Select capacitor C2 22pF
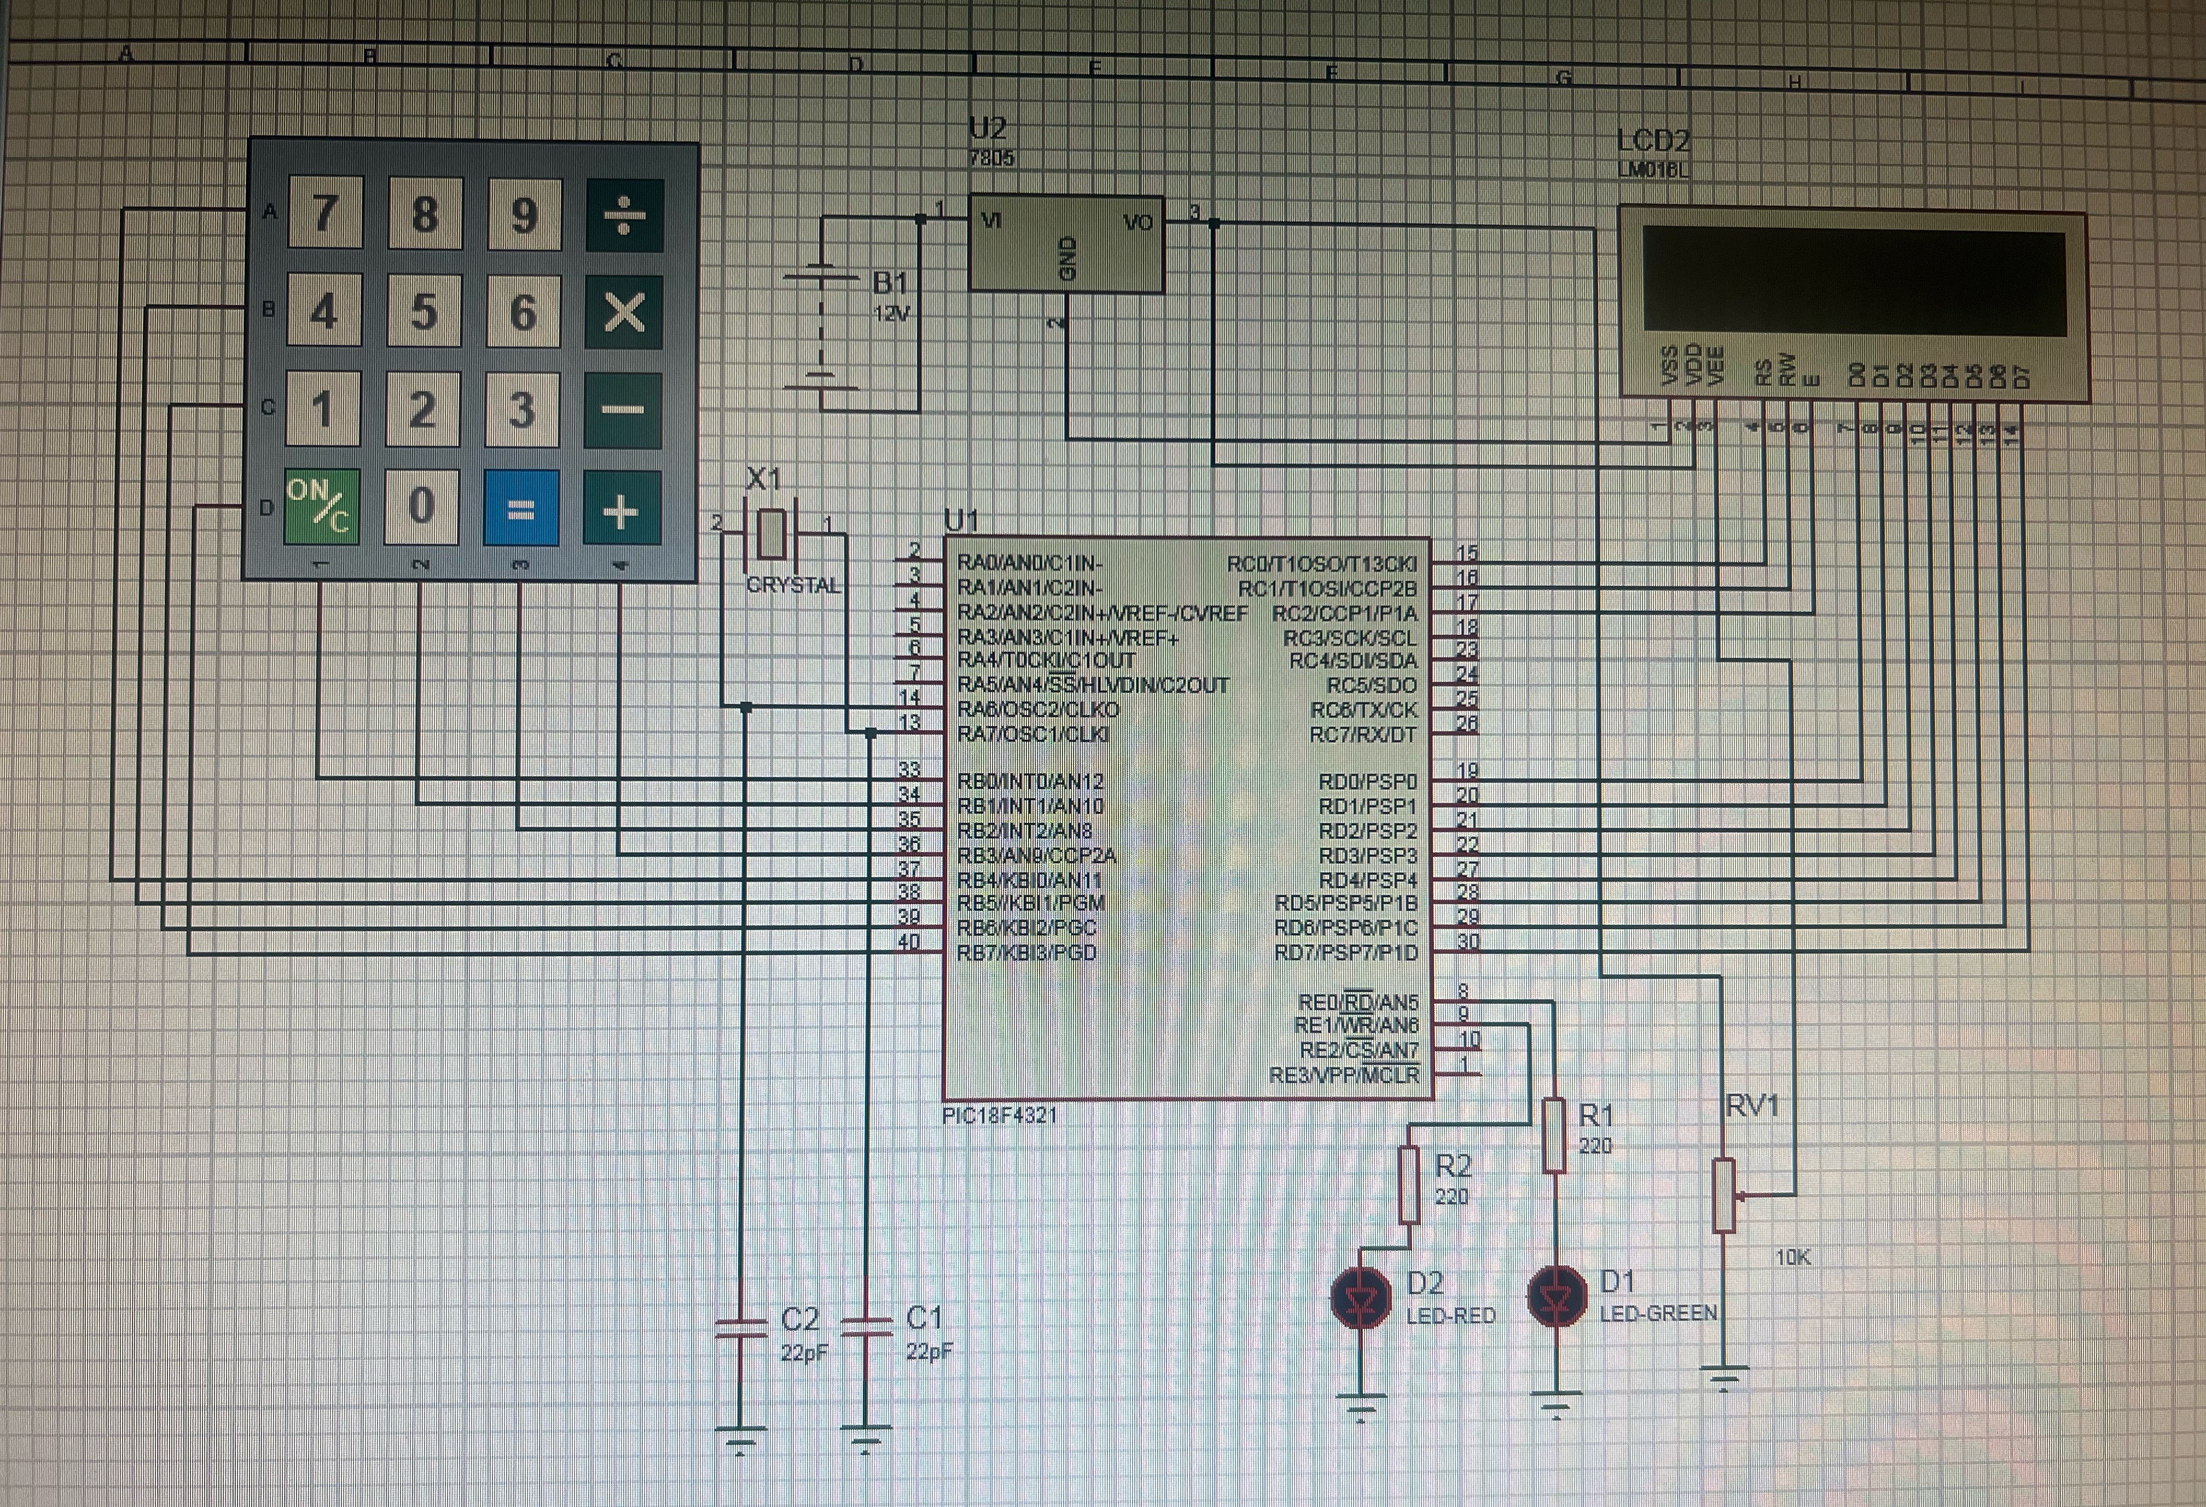This screenshot has height=1507, width=2206. tap(740, 1328)
